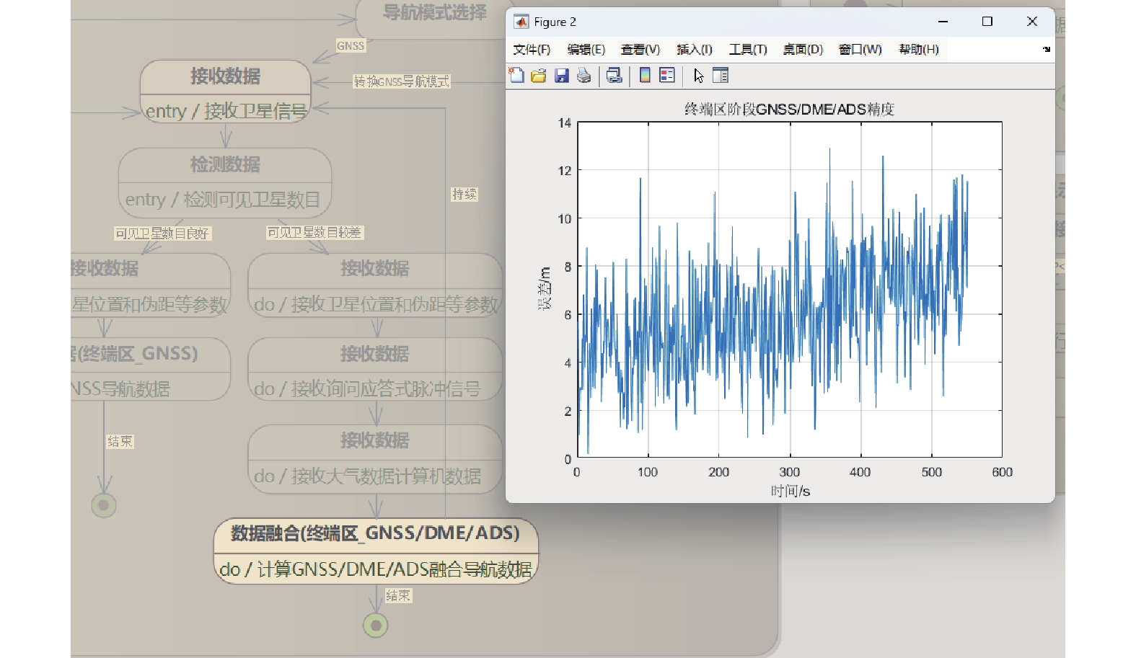Maximize the Figure 2 window
This screenshot has height=658, width=1136.
tap(987, 22)
